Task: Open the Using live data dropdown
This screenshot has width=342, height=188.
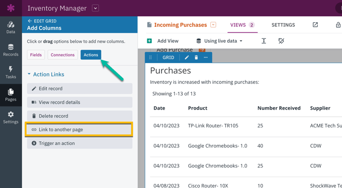Action: pos(219,41)
